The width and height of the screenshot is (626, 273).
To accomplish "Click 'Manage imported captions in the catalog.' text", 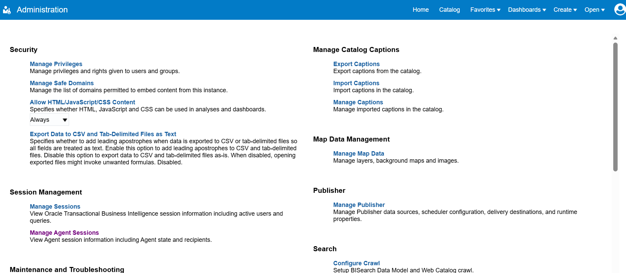I will 388,109.
